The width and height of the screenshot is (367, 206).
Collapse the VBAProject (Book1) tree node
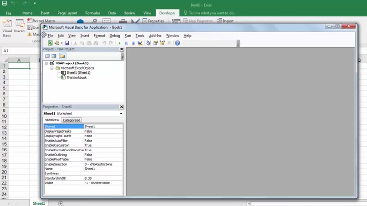[47, 63]
